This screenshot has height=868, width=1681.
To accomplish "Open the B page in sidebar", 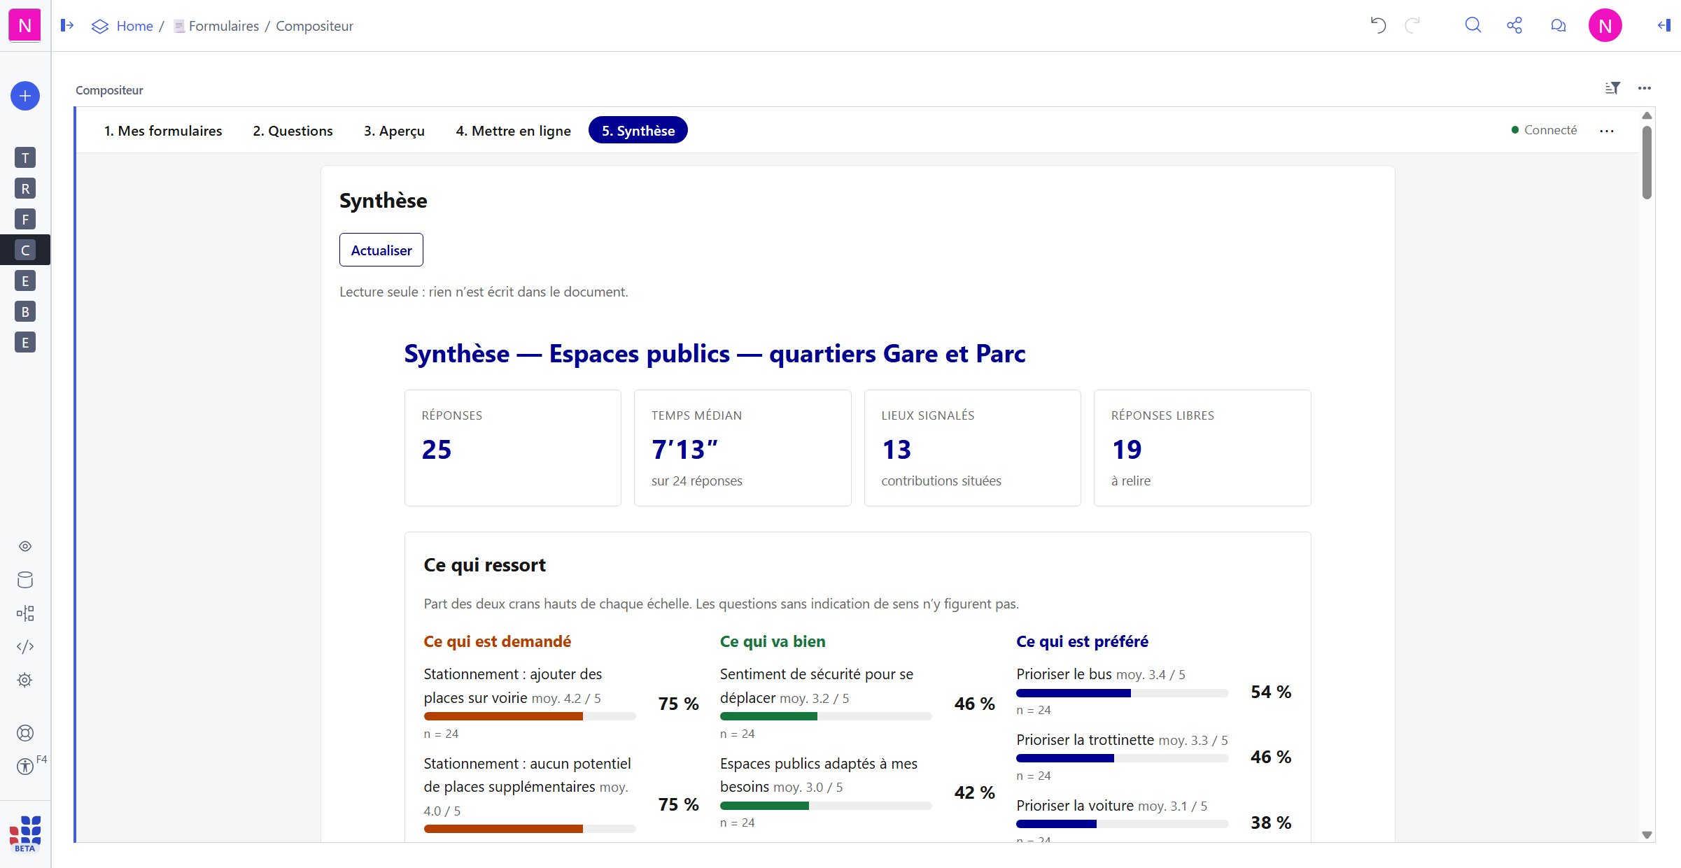I will 25,312.
